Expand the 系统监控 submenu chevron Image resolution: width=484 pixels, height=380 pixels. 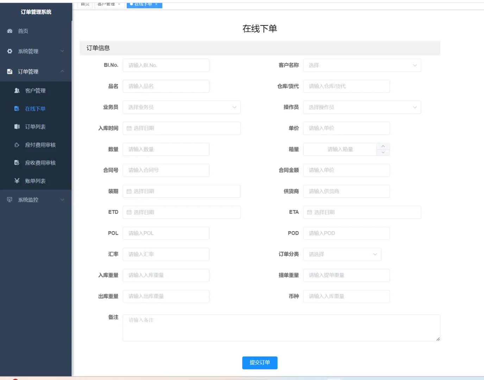point(63,200)
